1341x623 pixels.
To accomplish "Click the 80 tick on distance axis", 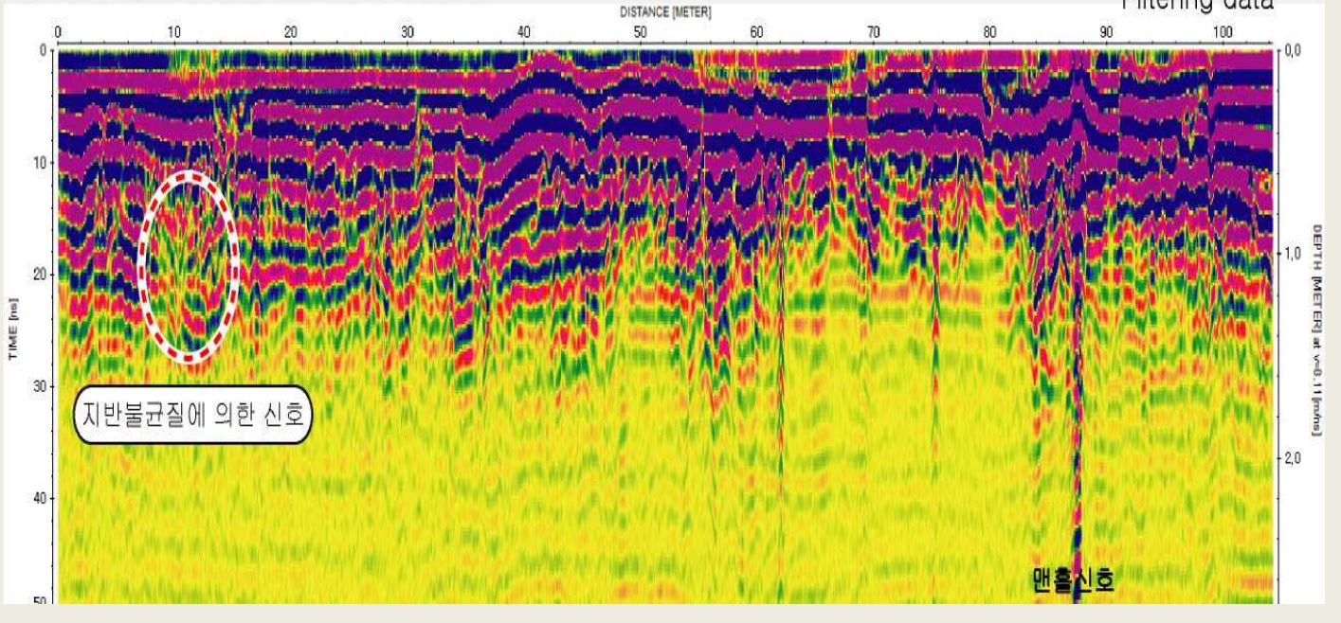I will click(990, 31).
